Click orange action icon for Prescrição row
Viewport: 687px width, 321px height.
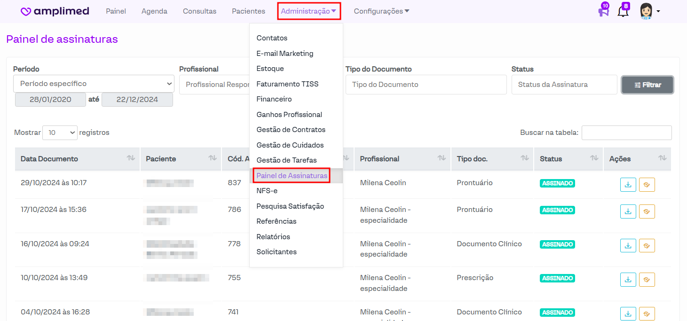647,280
